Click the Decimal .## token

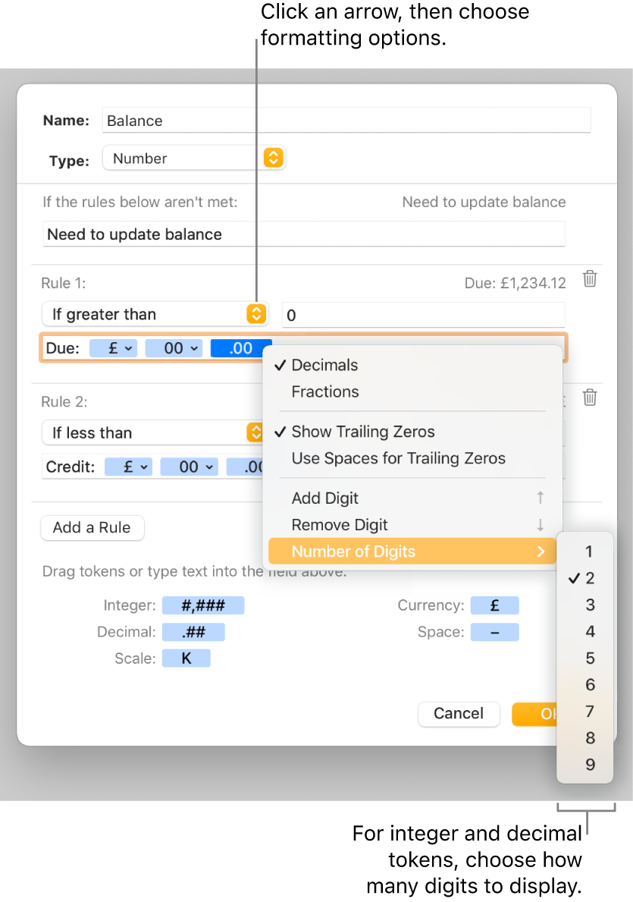pos(194,632)
